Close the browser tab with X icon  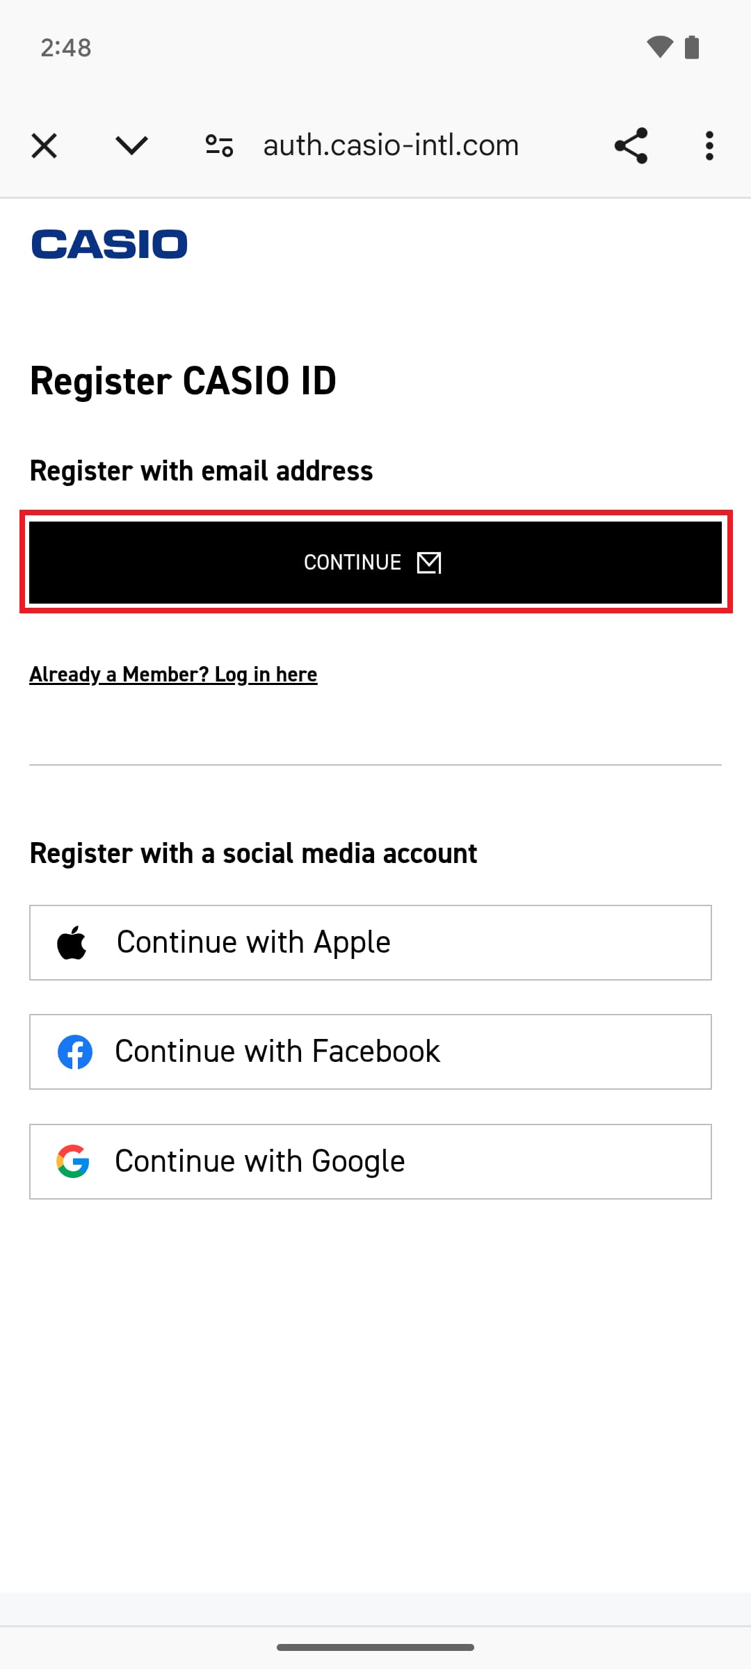pos(44,146)
